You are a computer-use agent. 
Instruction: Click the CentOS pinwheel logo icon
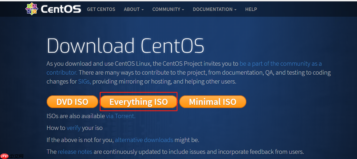pyautogui.click(x=32, y=9)
